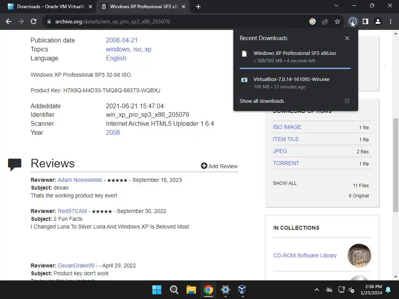The width and height of the screenshot is (399, 299).
Task: Open the downloads page via external-link icon
Action: [x=347, y=101]
